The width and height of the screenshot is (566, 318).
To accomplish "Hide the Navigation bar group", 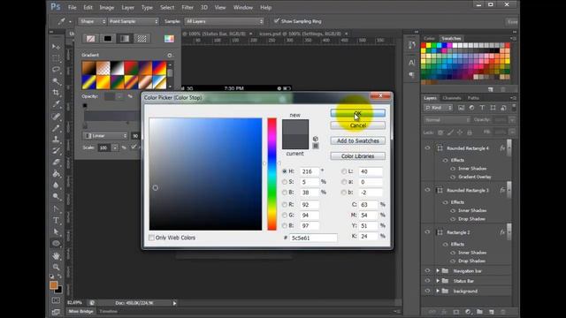I will (x=428, y=271).
